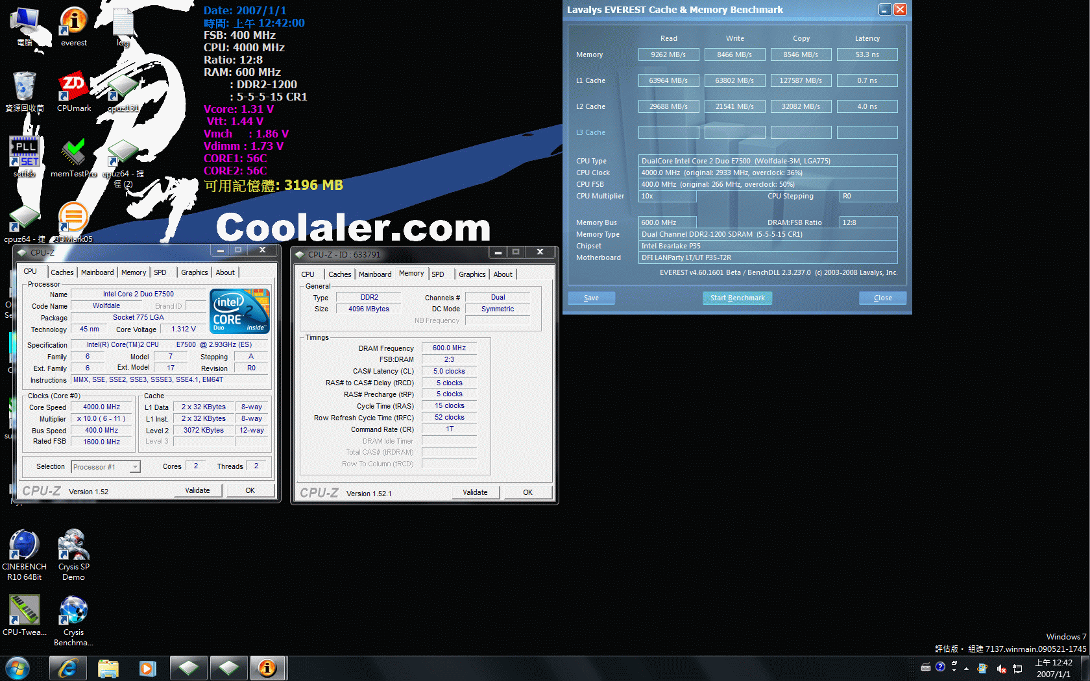Click the network tray icon
The width and height of the screenshot is (1090, 681).
(1017, 668)
